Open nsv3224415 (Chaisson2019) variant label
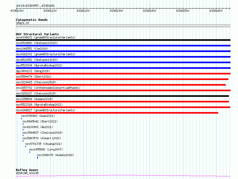 pos(36,82)
